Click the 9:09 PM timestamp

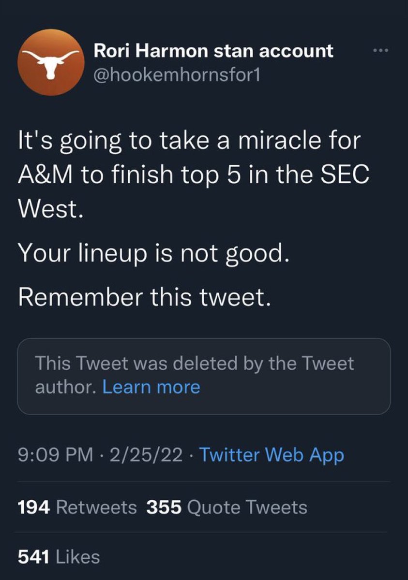coord(54,455)
